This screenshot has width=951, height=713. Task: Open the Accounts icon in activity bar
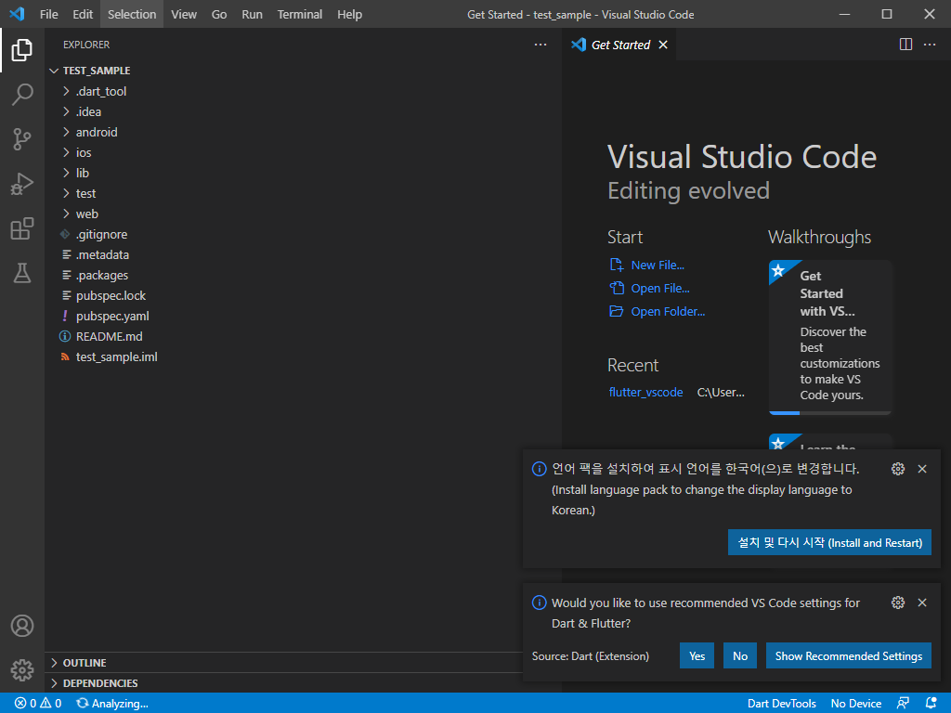pos(22,626)
